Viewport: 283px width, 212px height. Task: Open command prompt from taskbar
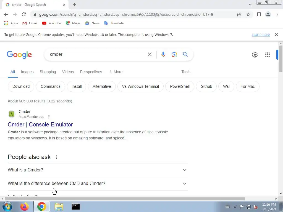pyautogui.click(x=76, y=206)
